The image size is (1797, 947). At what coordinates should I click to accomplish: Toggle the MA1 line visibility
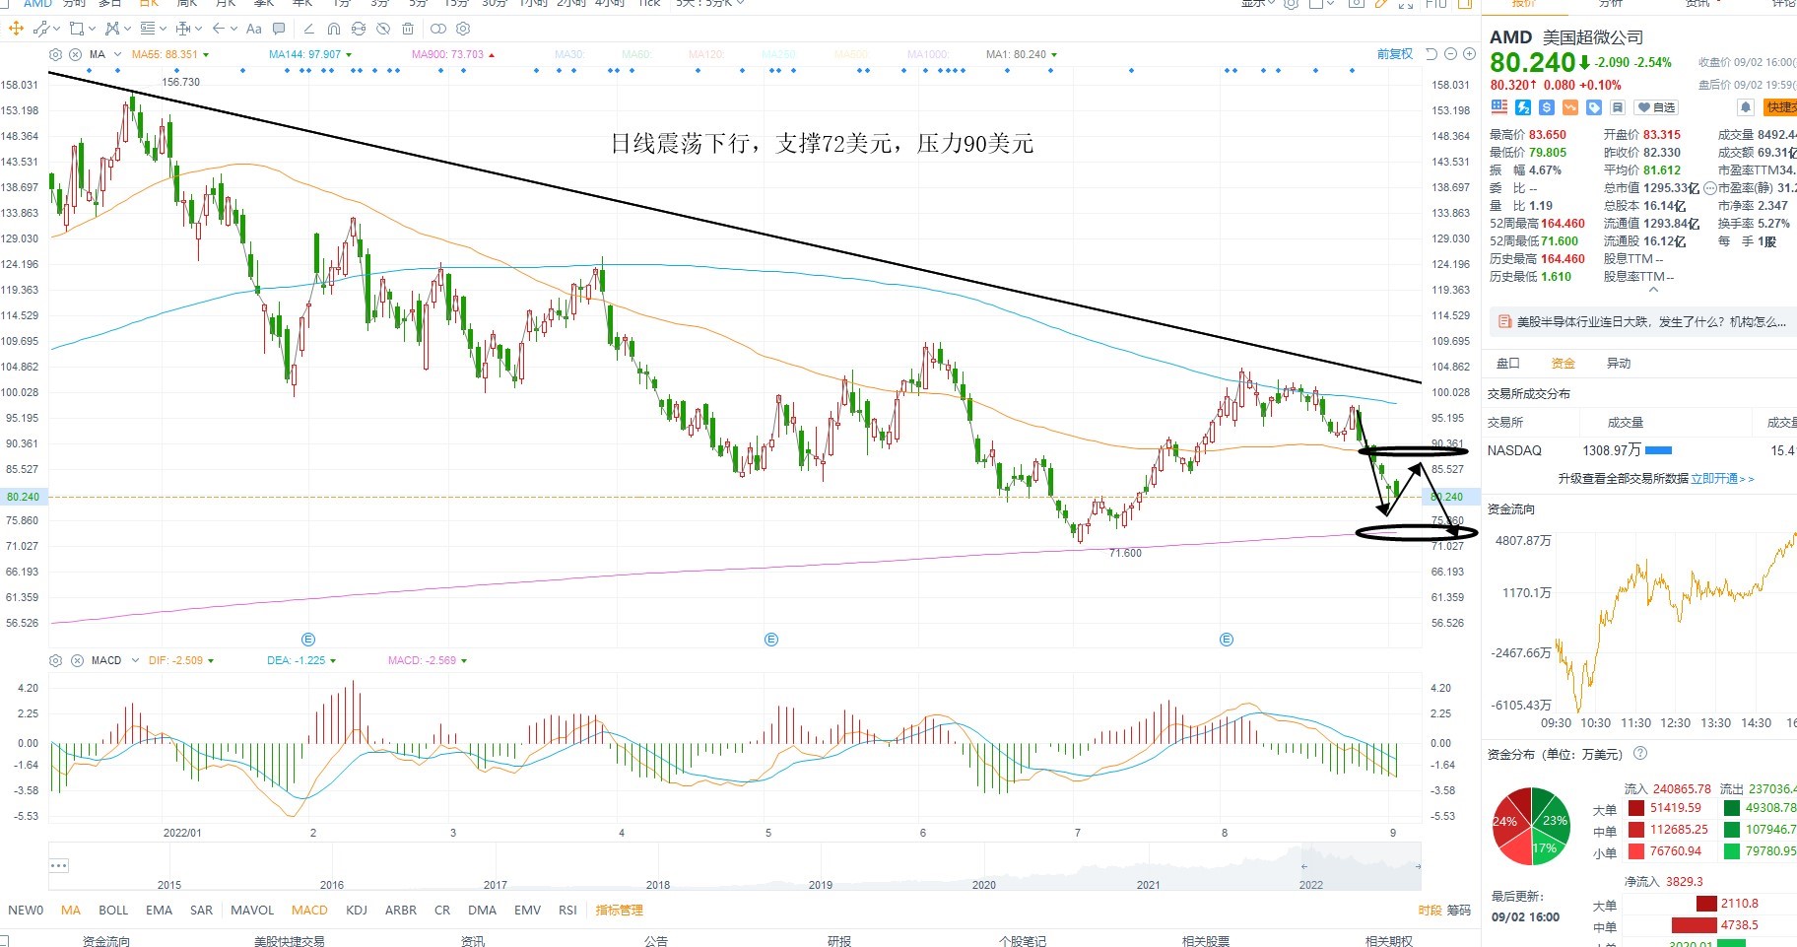[1022, 54]
